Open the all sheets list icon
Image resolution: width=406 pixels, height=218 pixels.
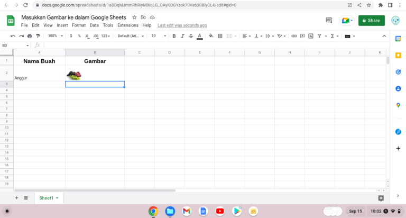coord(26,198)
